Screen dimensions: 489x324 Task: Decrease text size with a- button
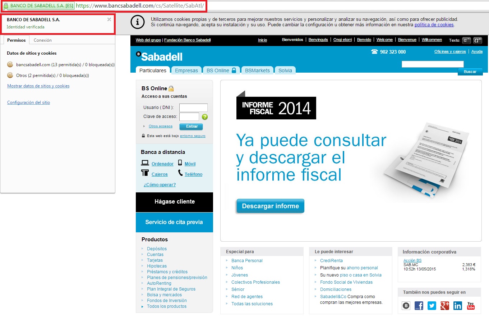pyautogui.click(x=466, y=40)
